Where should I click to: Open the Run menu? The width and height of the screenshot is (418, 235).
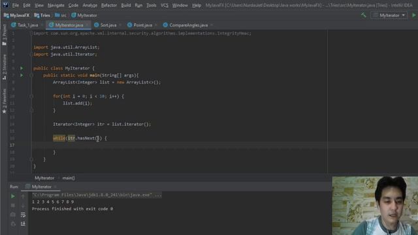(138, 5)
